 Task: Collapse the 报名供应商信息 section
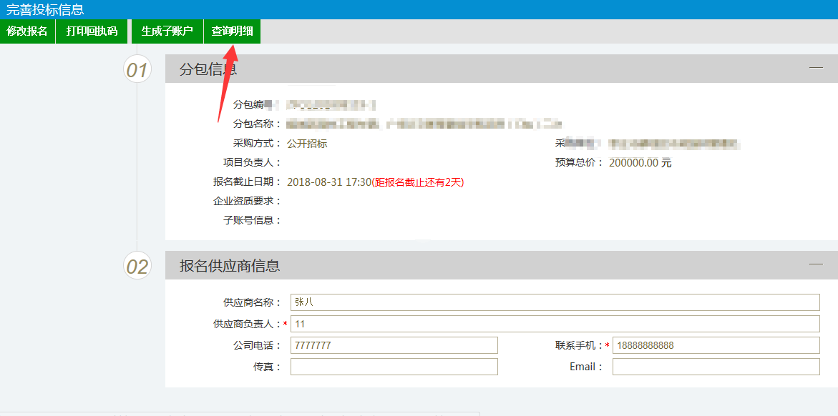(816, 264)
